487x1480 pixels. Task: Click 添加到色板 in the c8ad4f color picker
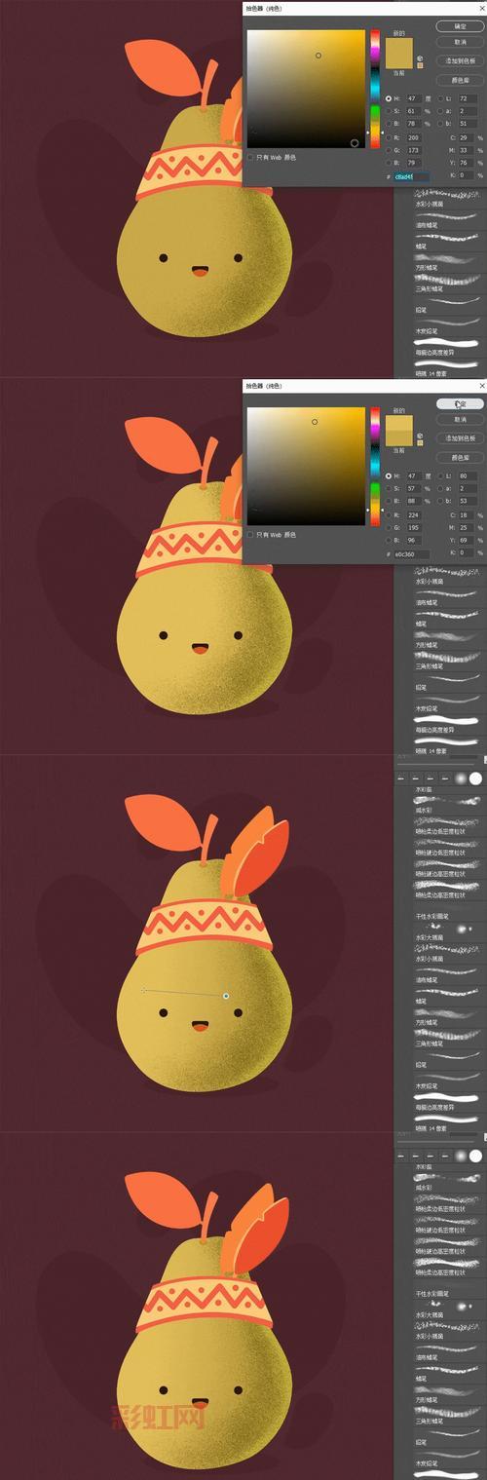[x=460, y=60]
